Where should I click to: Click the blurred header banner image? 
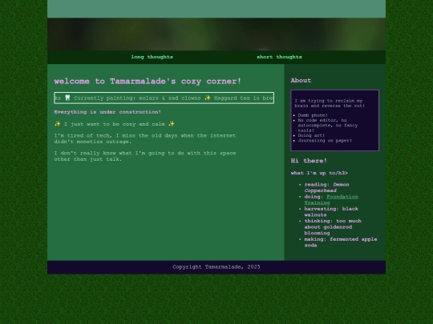click(216, 34)
